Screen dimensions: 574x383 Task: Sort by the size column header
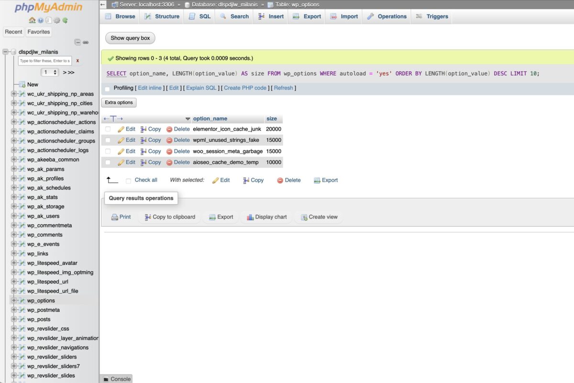[272, 119]
